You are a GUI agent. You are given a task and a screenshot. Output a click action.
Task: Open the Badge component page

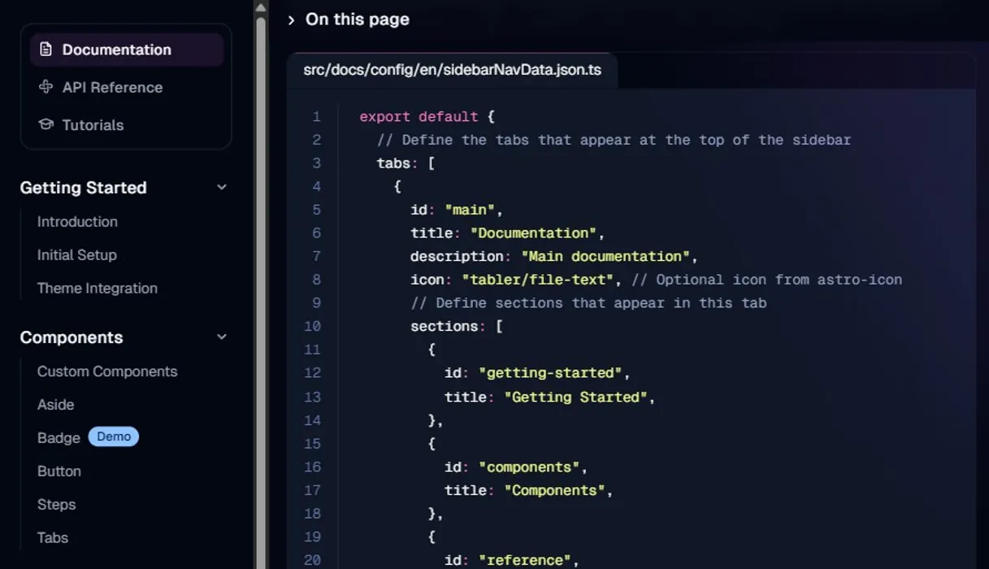click(x=59, y=438)
